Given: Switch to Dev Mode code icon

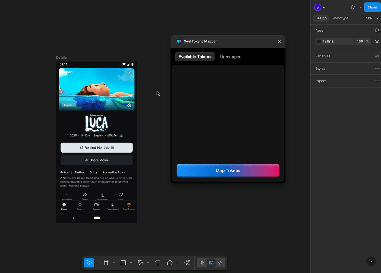Looking at the screenshot, I should pos(220,263).
